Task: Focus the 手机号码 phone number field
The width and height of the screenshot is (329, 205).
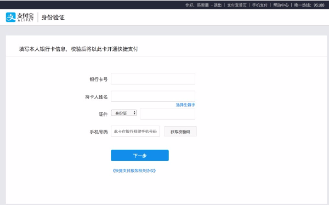Action: 135,132
